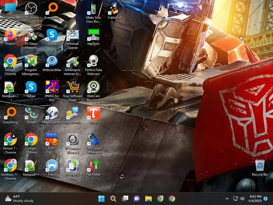The height and width of the screenshot is (205, 273).
Task: Open the network status tray icon
Action: click(x=236, y=199)
